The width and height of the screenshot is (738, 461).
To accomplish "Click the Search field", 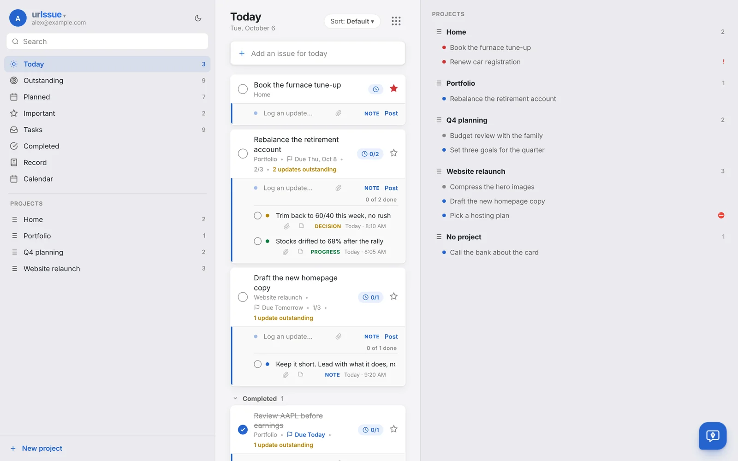I will click(107, 41).
